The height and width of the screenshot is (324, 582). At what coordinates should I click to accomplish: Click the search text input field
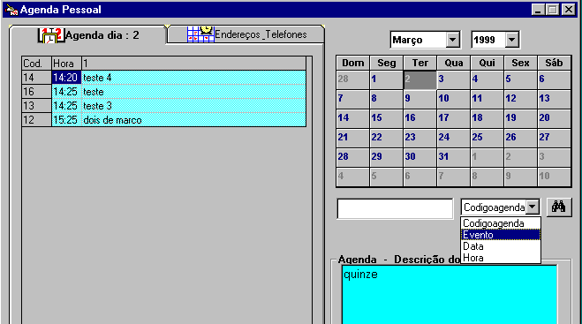(x=395, y=208)
